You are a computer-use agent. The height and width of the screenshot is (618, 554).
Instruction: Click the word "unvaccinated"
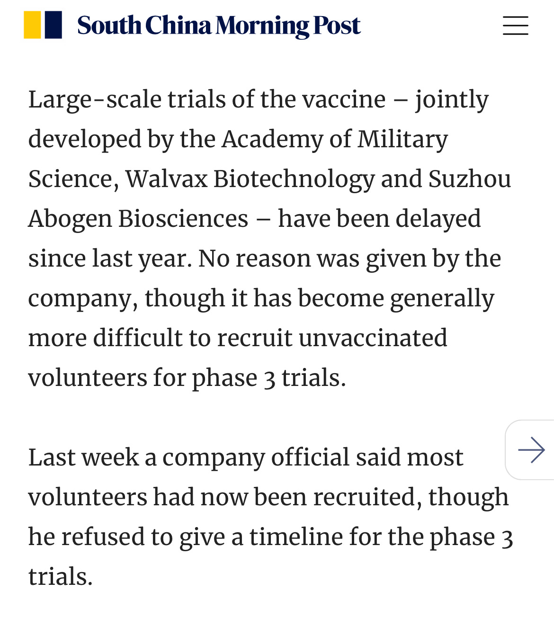373,339
